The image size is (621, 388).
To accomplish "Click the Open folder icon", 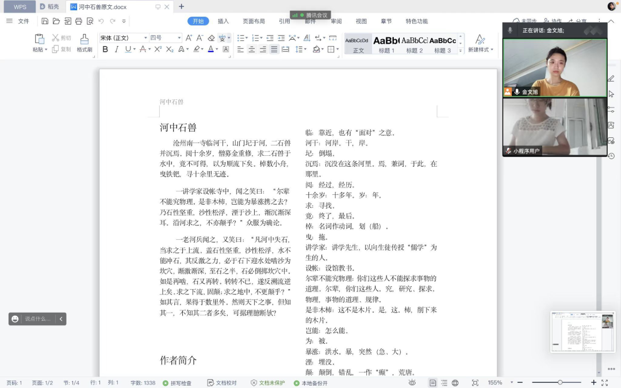I will [x=56, y=21].
